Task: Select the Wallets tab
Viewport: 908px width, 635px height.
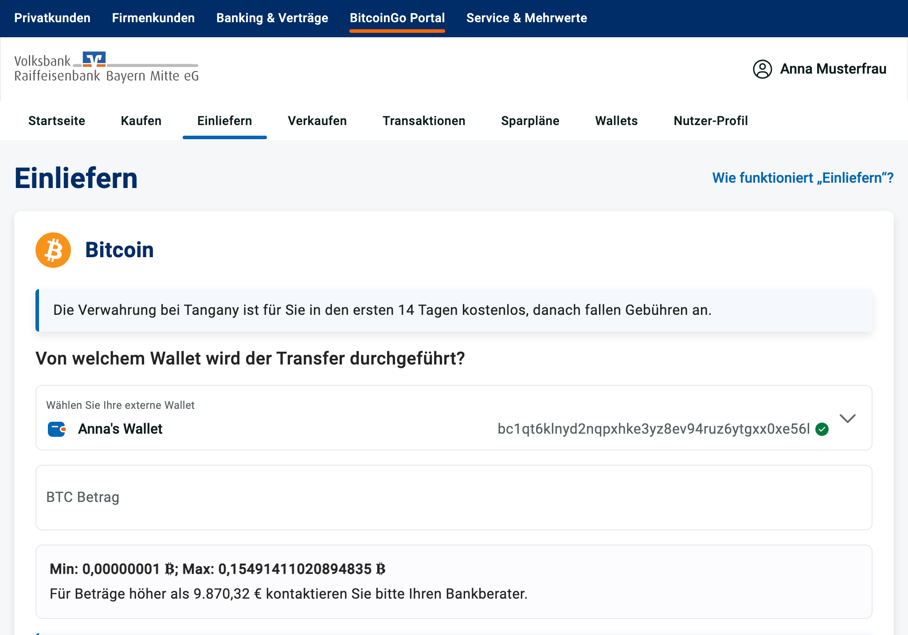Action: (x=616, y=121)
